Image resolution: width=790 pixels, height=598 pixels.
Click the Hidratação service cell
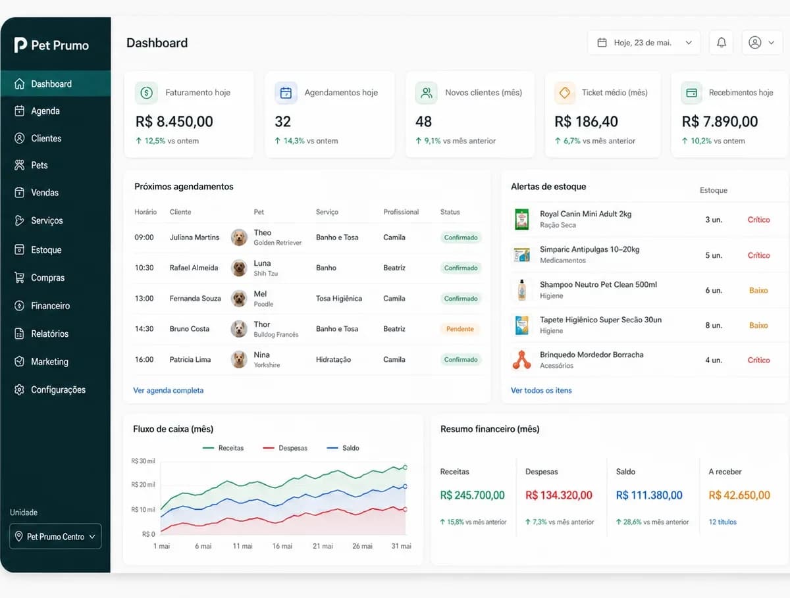point(333,360)
